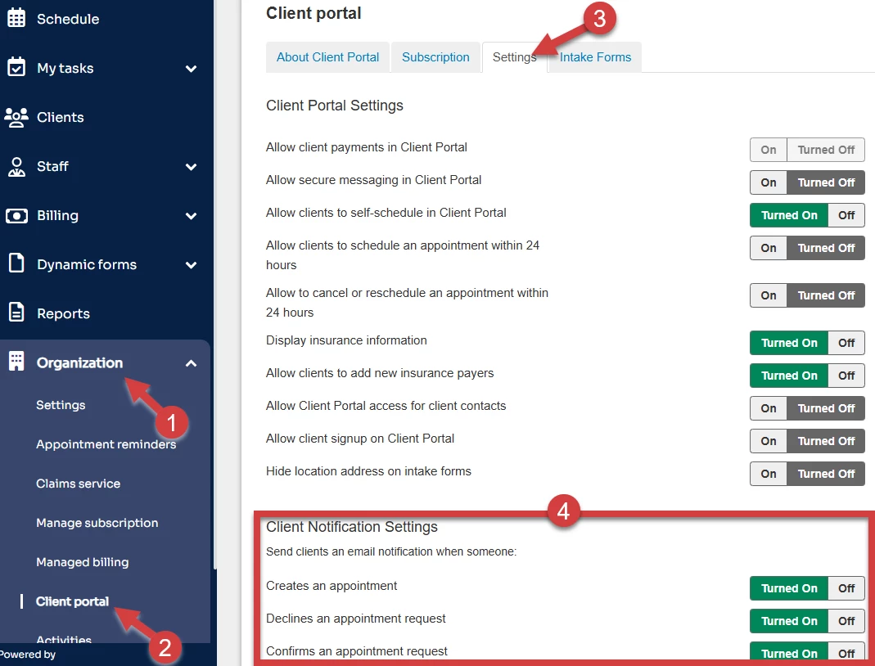Open Organization Settings submenu item
This screenshot has height=666, width=875.
61,405
